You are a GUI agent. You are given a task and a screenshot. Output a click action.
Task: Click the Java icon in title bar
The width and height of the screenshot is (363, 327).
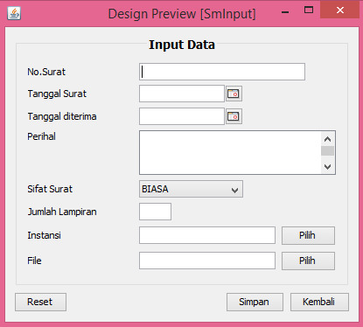[x=14, y=13]
